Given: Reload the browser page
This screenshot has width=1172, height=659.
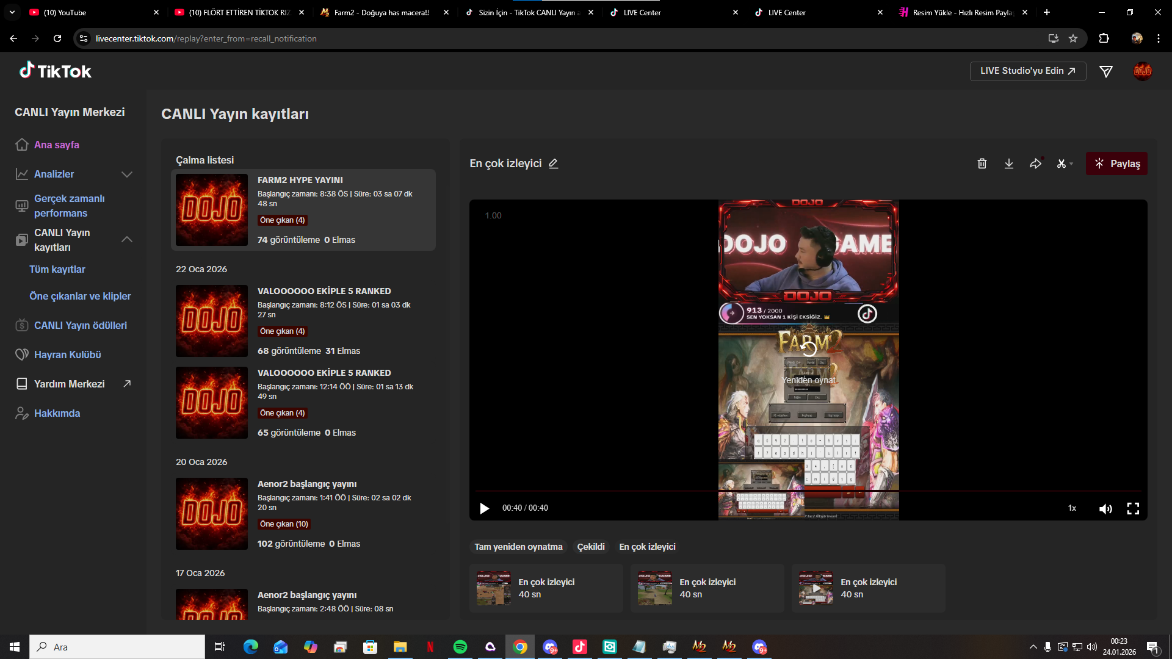Looking at the screenshot, I should [57, 38].
